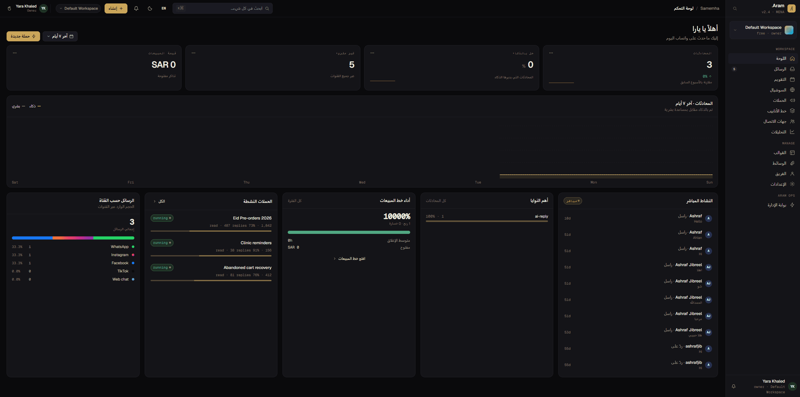Open the dashboard home icon in sidebar

click(x=792, y=59)
